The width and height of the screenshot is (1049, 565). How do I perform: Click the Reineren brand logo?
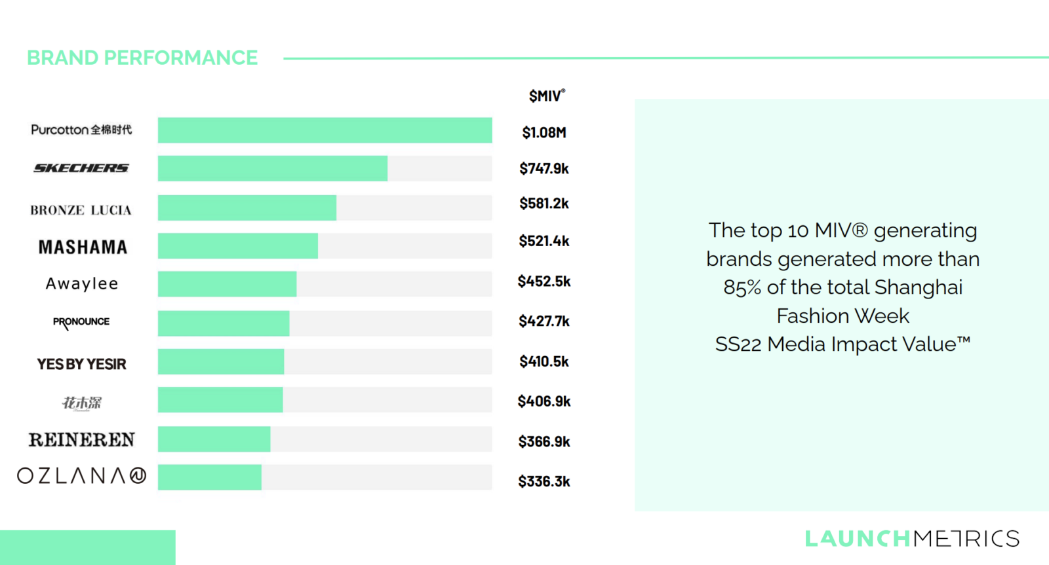point(82,439)
